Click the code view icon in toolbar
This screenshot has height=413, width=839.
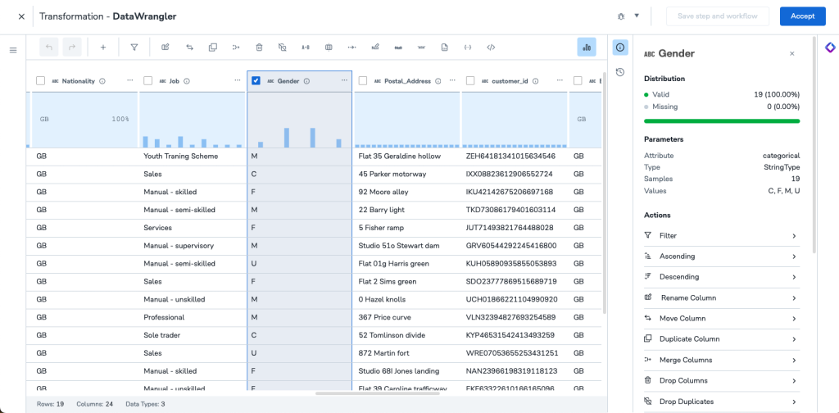click(x=491, y=48)
